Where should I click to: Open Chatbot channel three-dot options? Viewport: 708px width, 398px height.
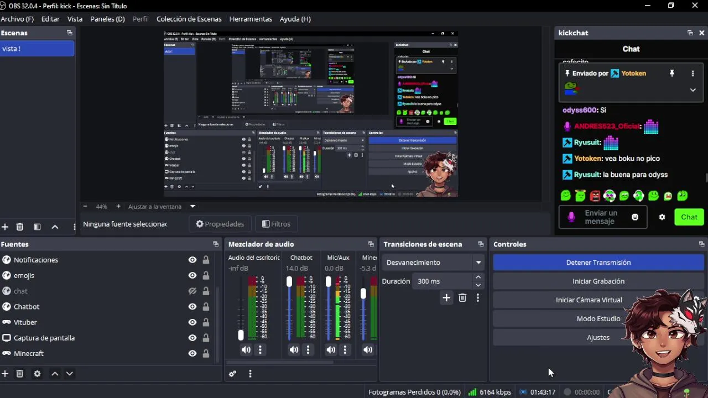click(x=308, y=349)
